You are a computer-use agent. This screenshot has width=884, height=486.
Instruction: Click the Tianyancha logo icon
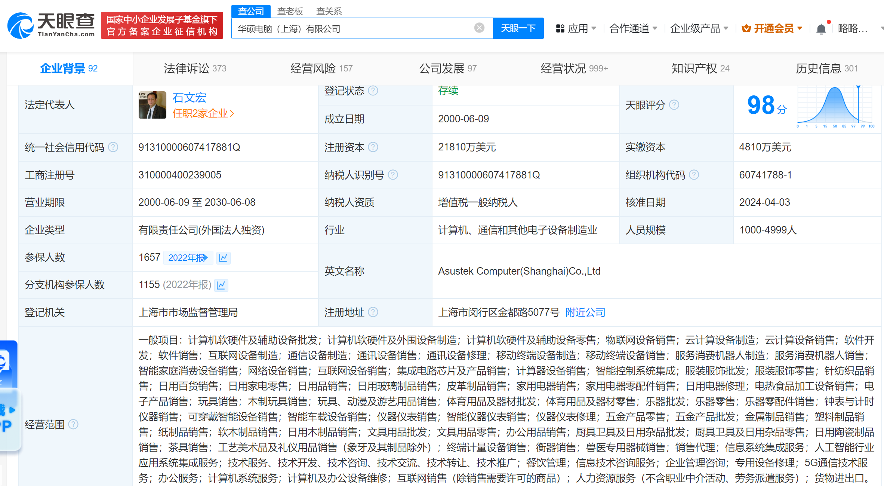tap(21, 25)
